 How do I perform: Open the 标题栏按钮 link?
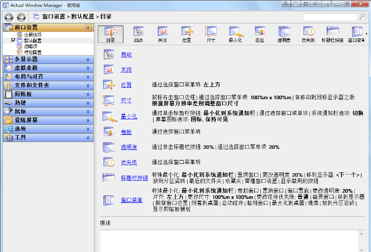coord(134,178)
